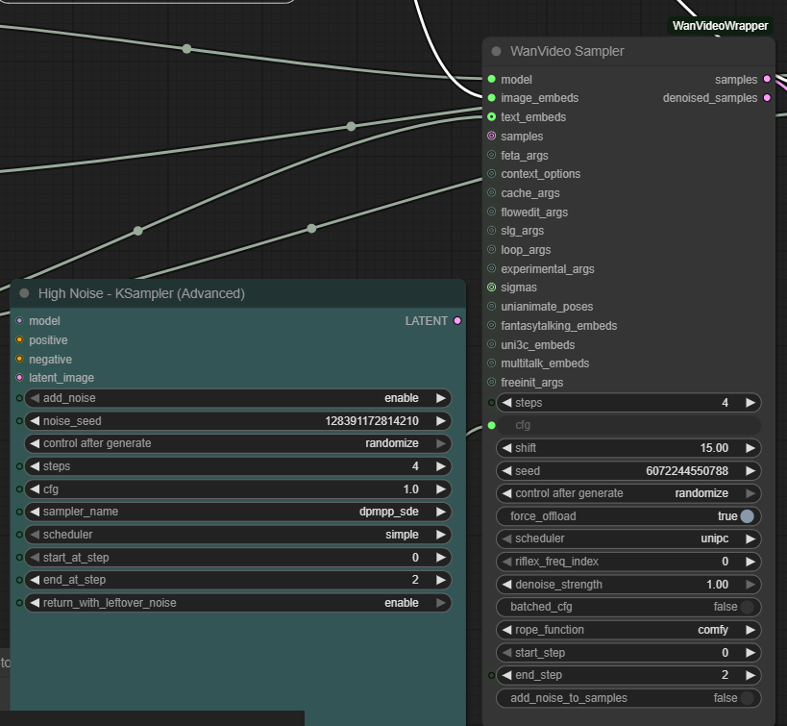
Task: Select the High Noise KSampler title bar
Action: (238, 293)
